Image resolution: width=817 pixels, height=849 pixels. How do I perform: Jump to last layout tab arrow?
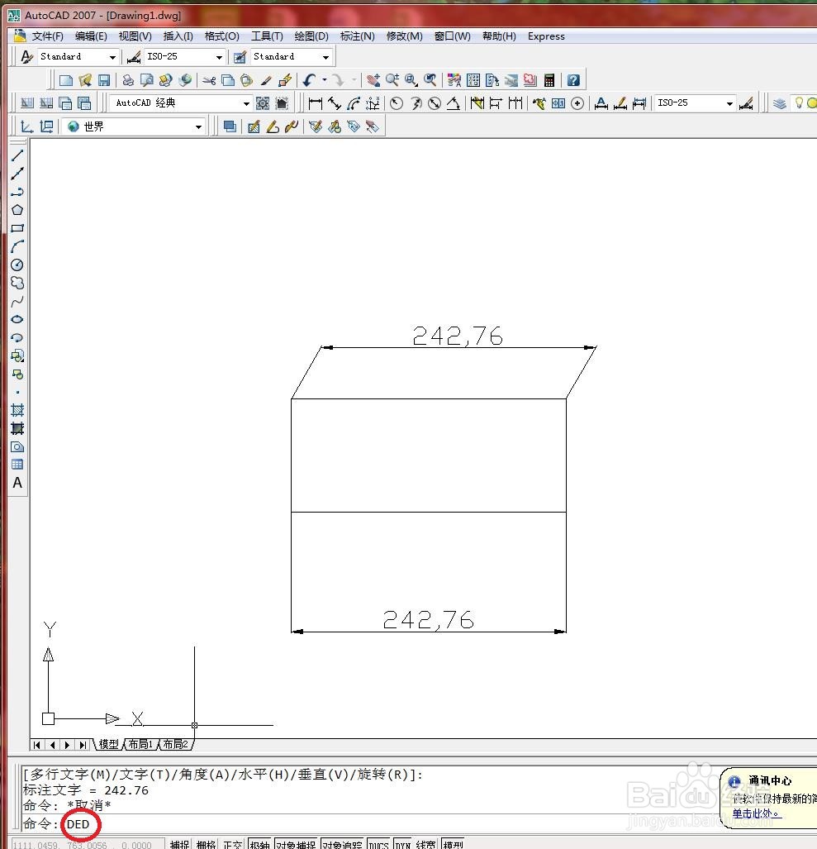click(x=83, y=745)
